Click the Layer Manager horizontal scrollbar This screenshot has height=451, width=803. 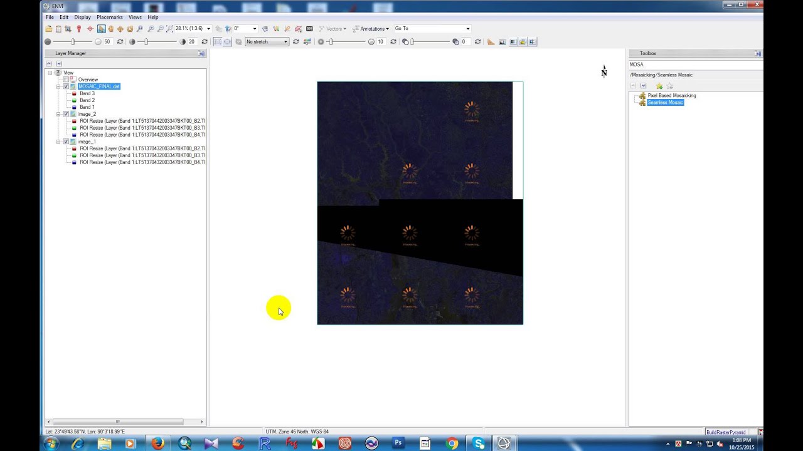[x=118, y=422]
